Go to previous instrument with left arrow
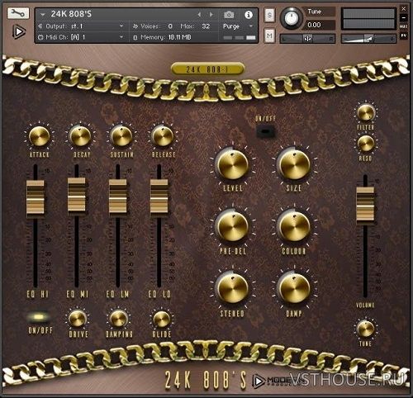The height and width of the screenshot is (398, 413). tap(199, 14)
